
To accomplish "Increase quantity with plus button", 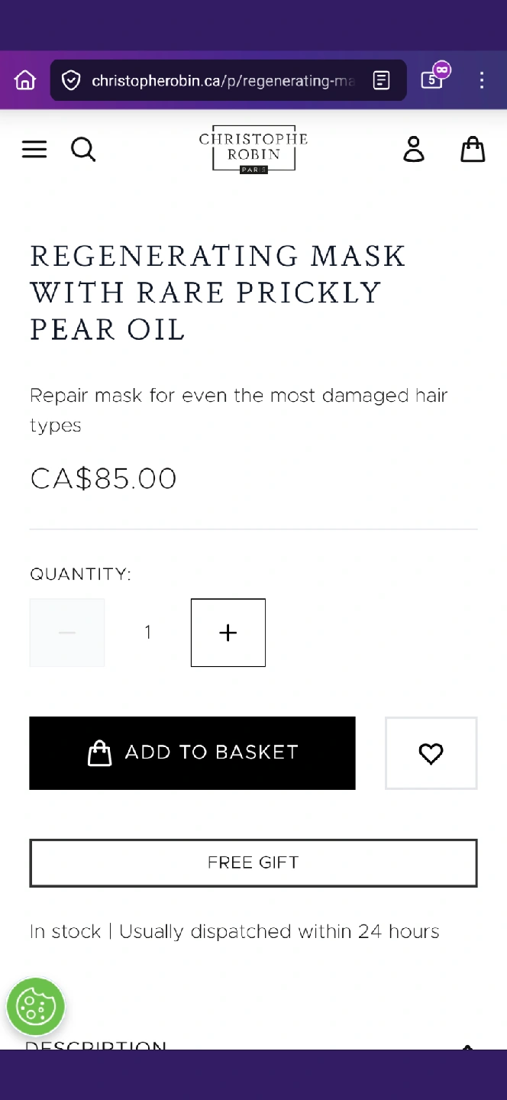I will tap(228, 632).
